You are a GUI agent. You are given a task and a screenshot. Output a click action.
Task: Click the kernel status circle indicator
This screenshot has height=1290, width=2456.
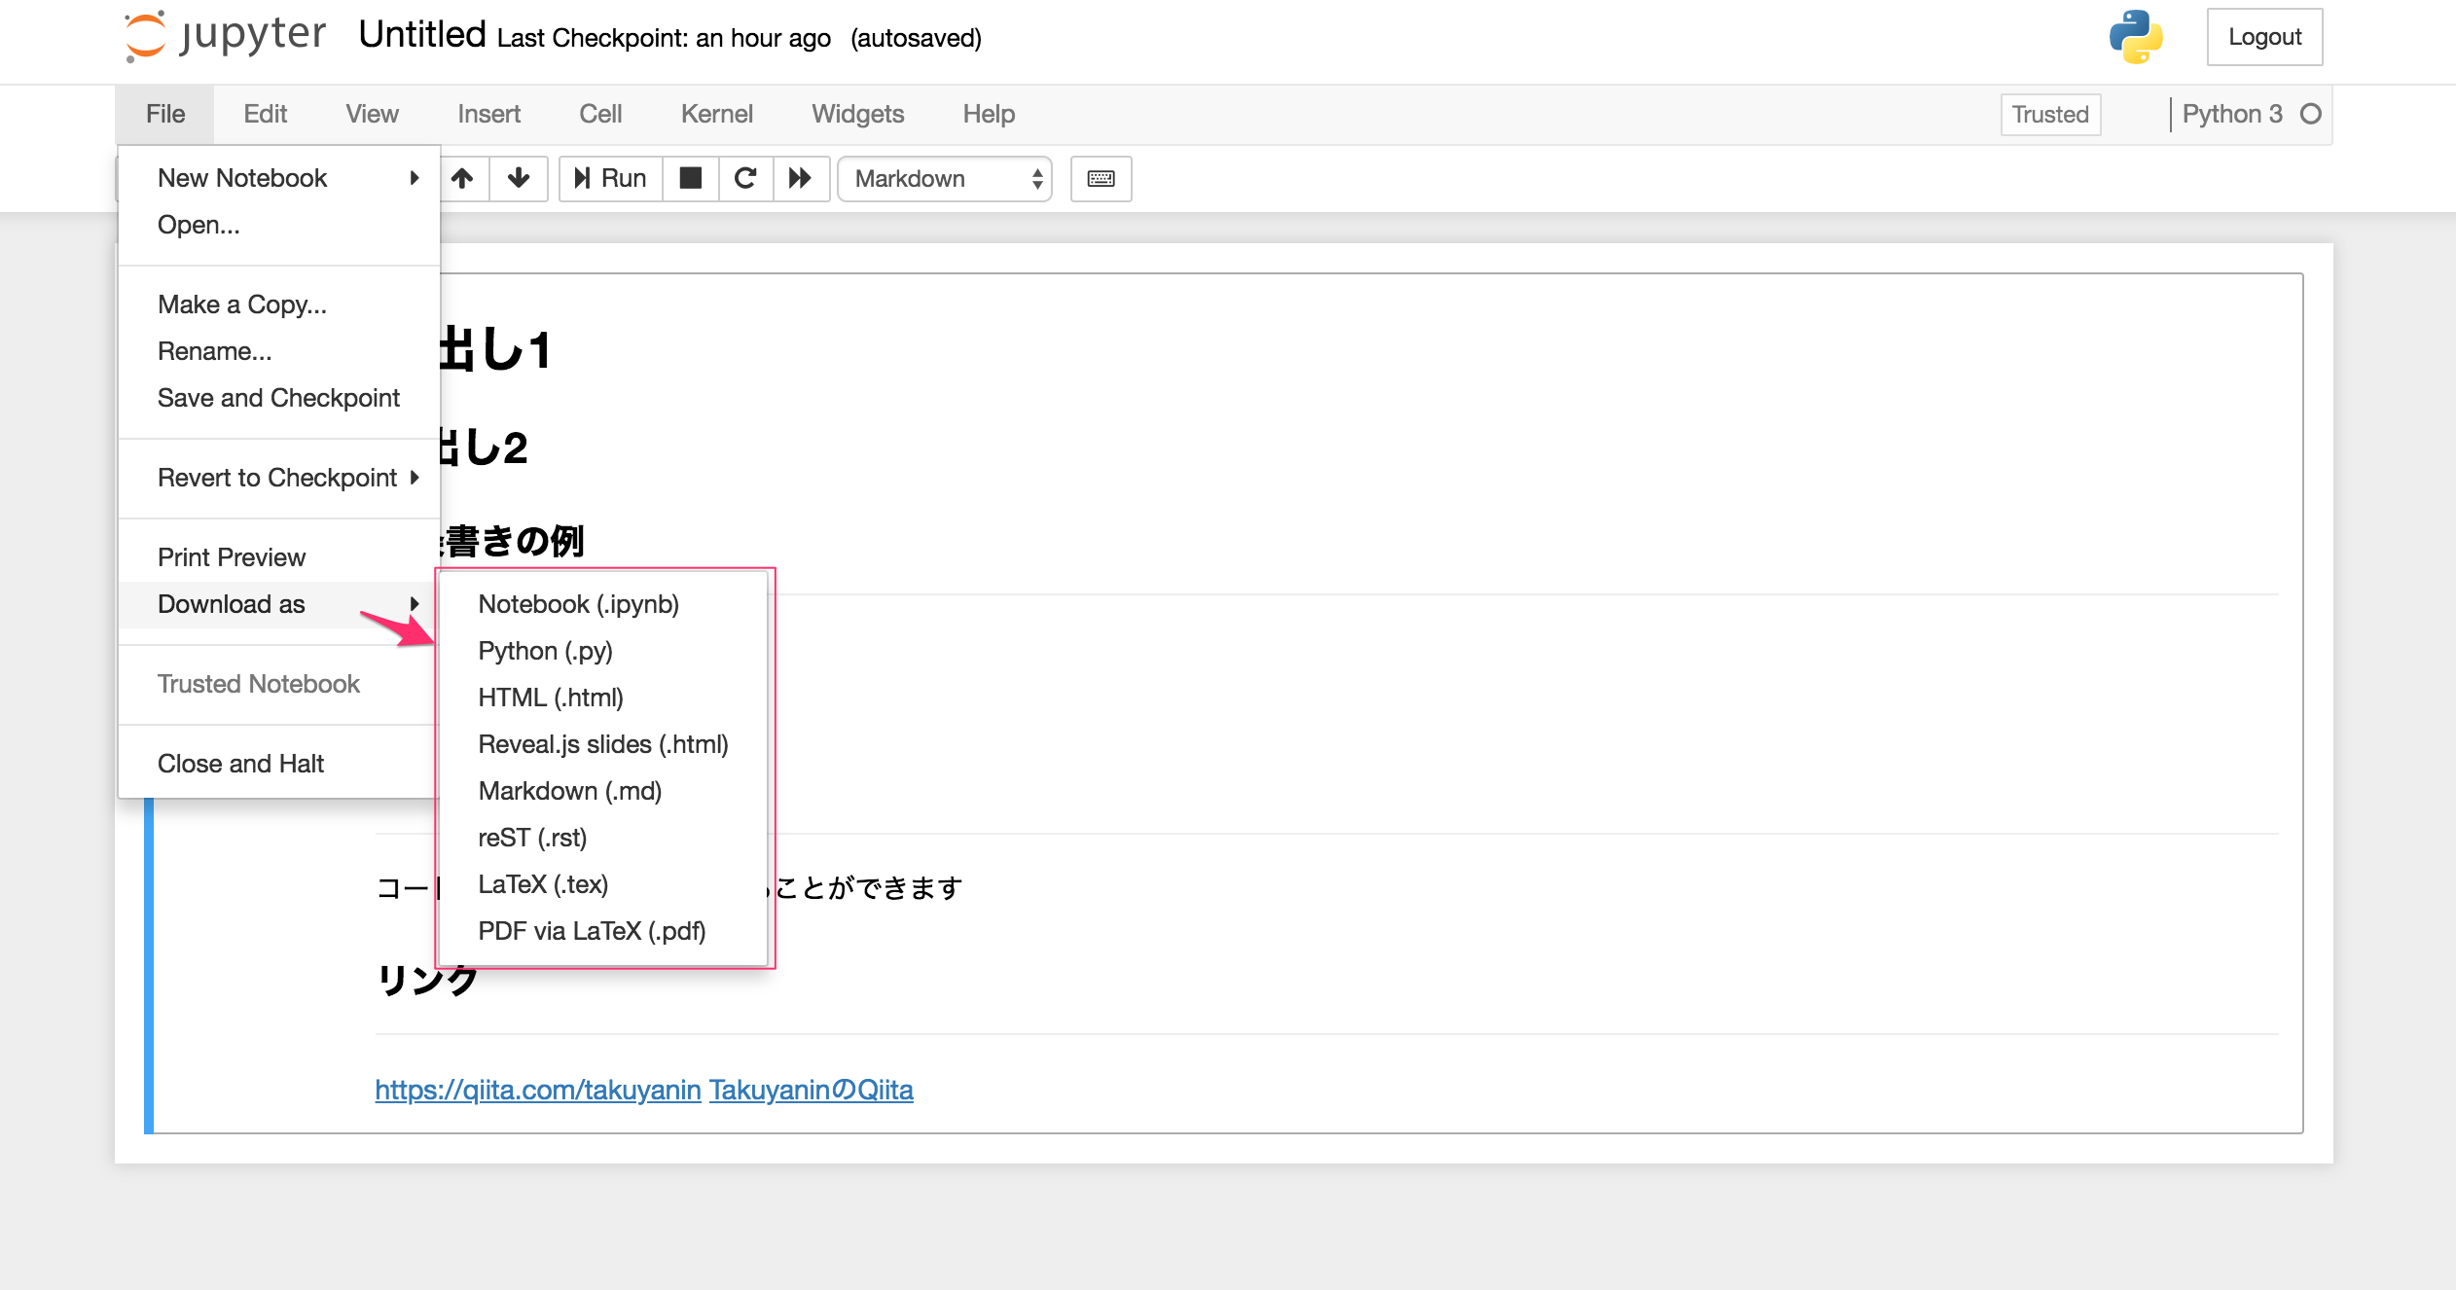[x=2311, y=114]
